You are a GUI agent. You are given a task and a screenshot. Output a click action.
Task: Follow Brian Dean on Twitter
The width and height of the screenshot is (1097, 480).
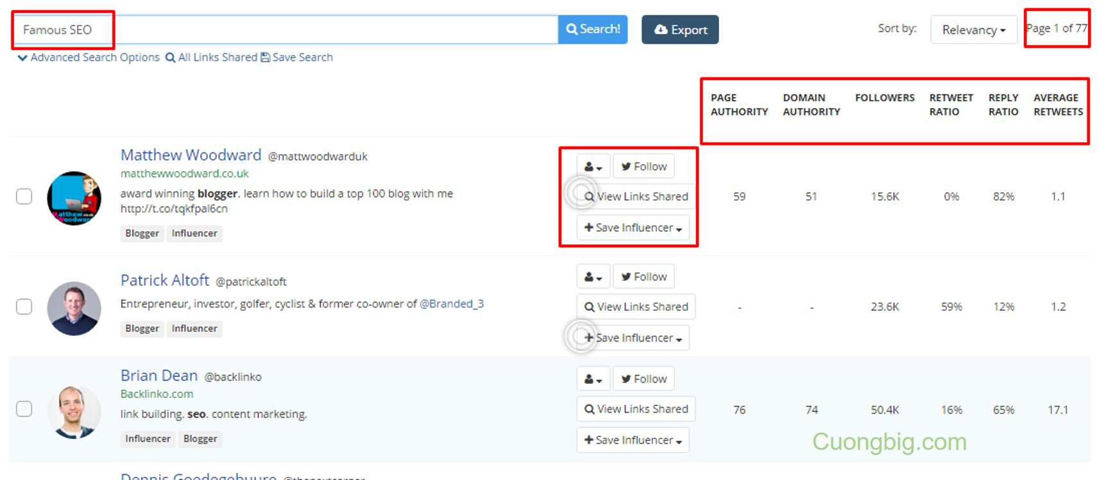643,379
